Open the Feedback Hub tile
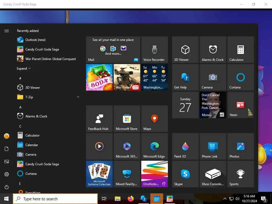 coord(99,119)
